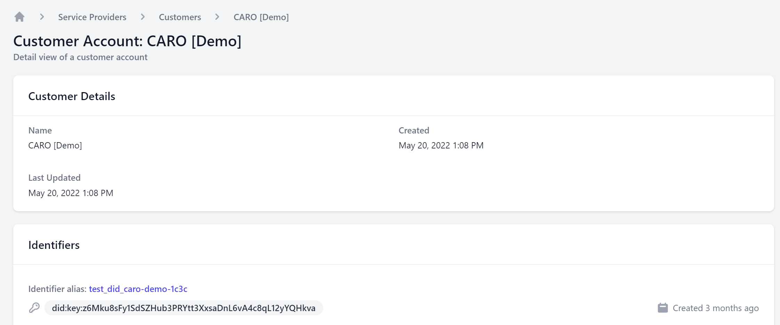Open the Service Providers breadcrumb link
This screenshot has width=780, height=325.
(92, 17)
